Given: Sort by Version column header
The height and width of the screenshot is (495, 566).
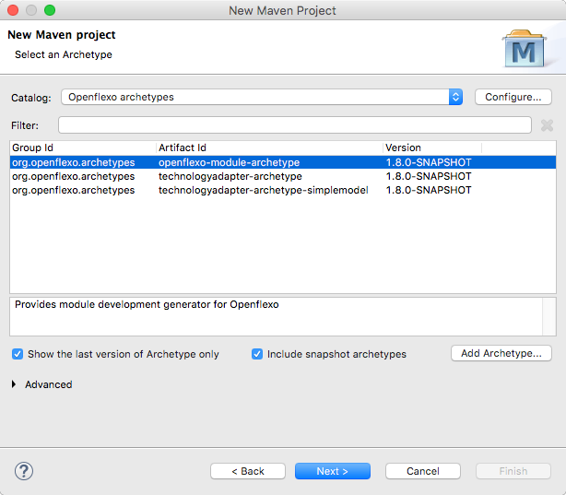Looking at the screenshot, I should pos(432,147).
